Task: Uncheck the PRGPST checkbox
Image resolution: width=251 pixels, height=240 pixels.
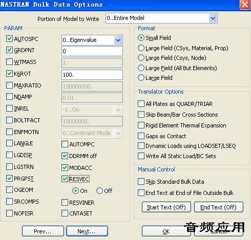Action: coord(9,179)
